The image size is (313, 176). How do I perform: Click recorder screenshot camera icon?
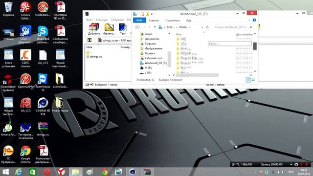pos(296,164)
